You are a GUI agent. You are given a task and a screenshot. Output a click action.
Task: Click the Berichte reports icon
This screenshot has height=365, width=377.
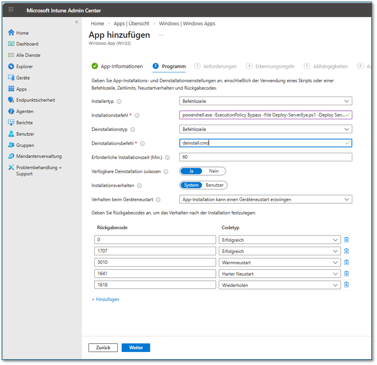[x=11, y=122]
